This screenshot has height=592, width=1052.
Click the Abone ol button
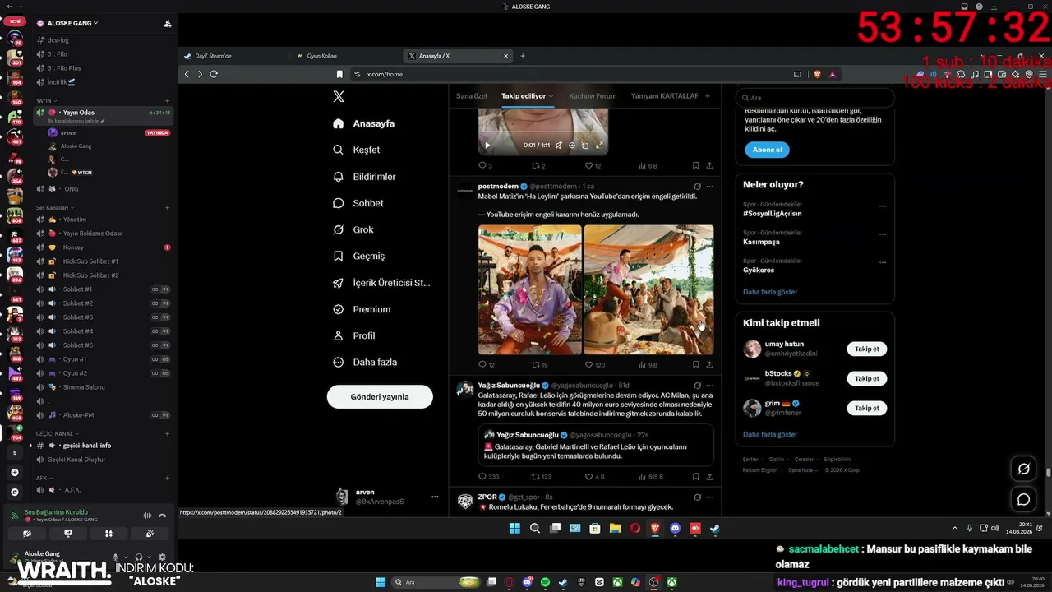pyautogui.click(x=768, y=150)
